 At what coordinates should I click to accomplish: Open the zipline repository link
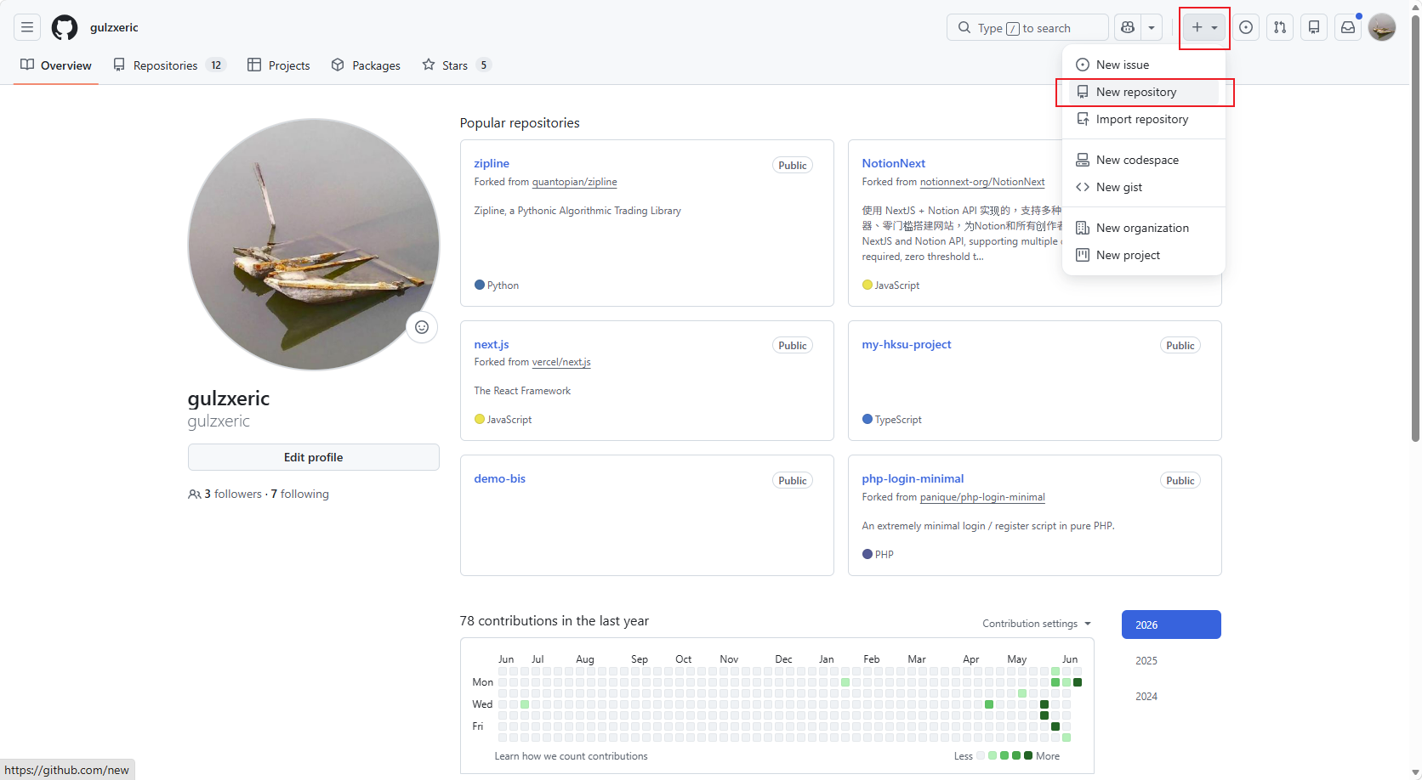(492, 163)
